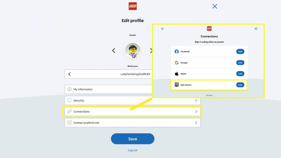
Task: Select the previous avatar arrow
Action: click(114, 50)
